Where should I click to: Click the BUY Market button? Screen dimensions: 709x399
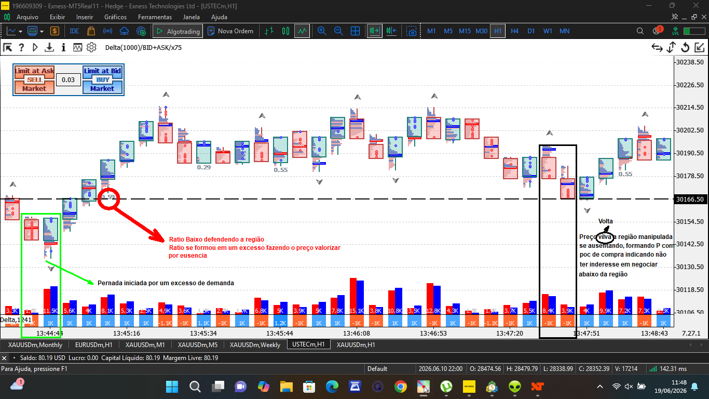click(102, 88)
